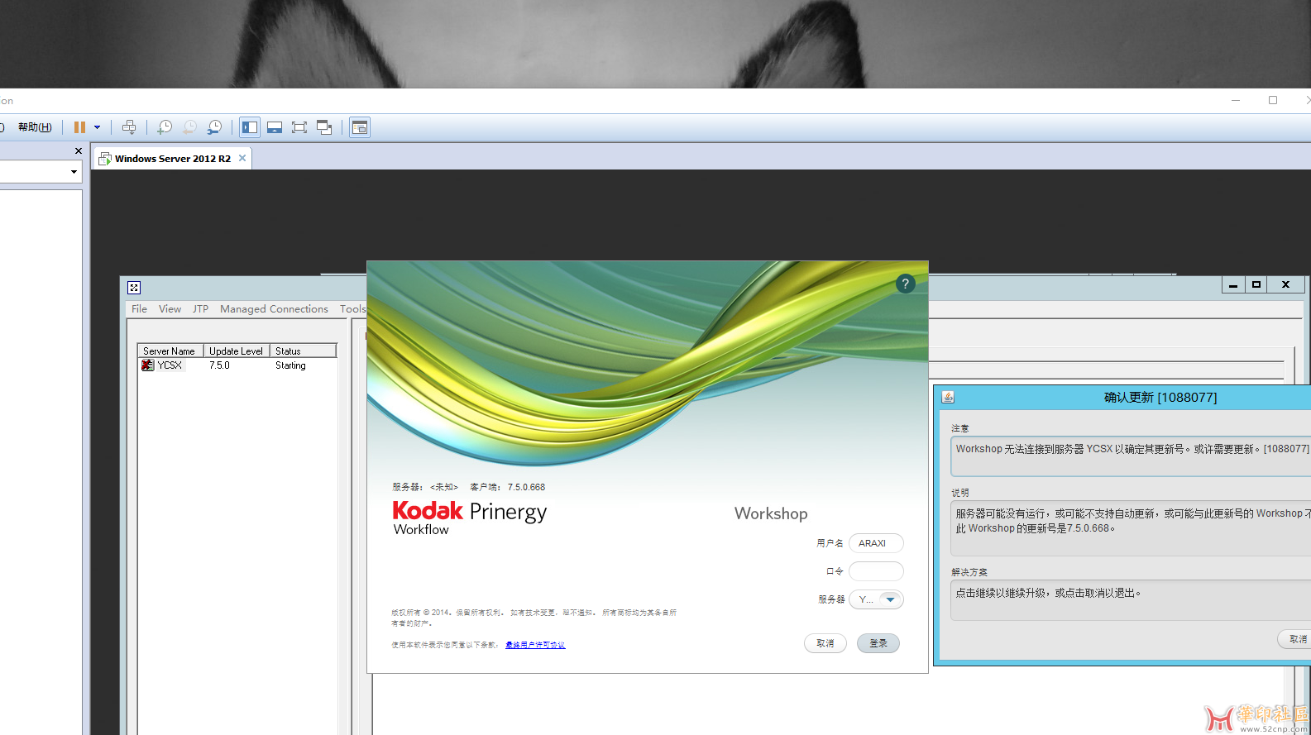Click the 登录 login button
The image size is (1311, 735).
[878, 643]
